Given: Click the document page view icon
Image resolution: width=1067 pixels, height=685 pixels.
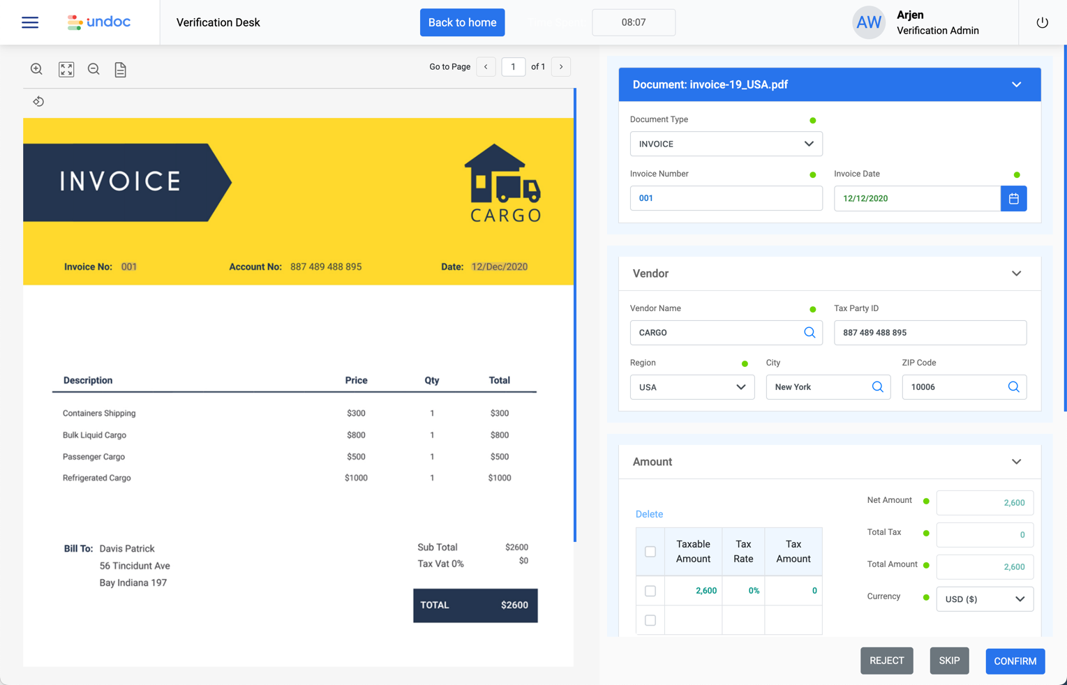Looking at the screenshot, I should (x=121, y=70).
